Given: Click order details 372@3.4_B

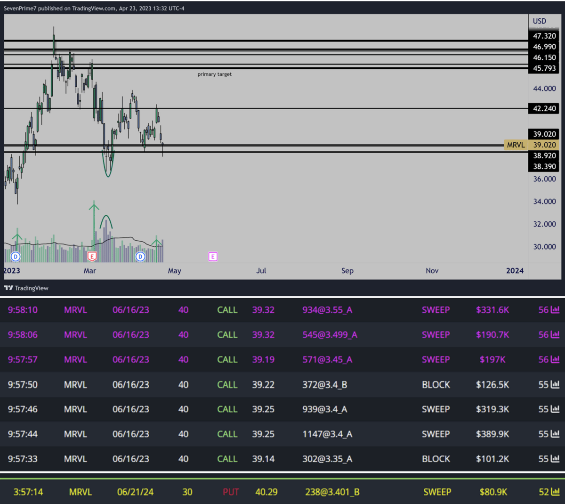Looking at the screenshot, I should tap(324, 385).
